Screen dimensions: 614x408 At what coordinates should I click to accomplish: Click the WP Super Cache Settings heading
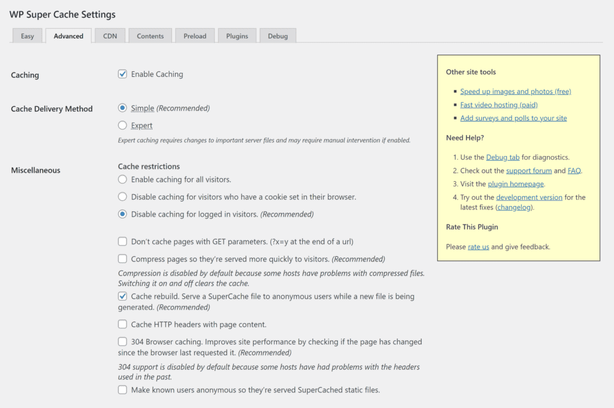tap(62, 14)
